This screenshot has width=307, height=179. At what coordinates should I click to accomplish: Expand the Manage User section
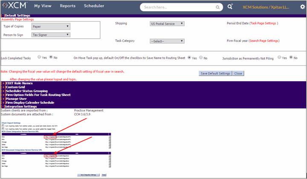[x=3, y=99]
